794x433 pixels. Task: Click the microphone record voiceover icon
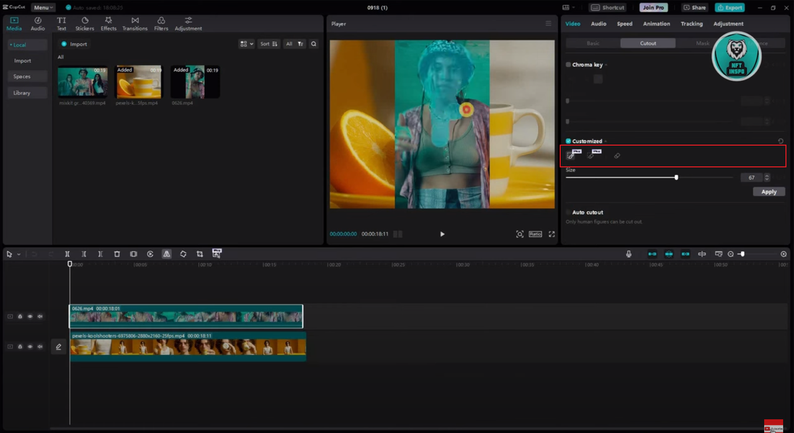[628, 254]
